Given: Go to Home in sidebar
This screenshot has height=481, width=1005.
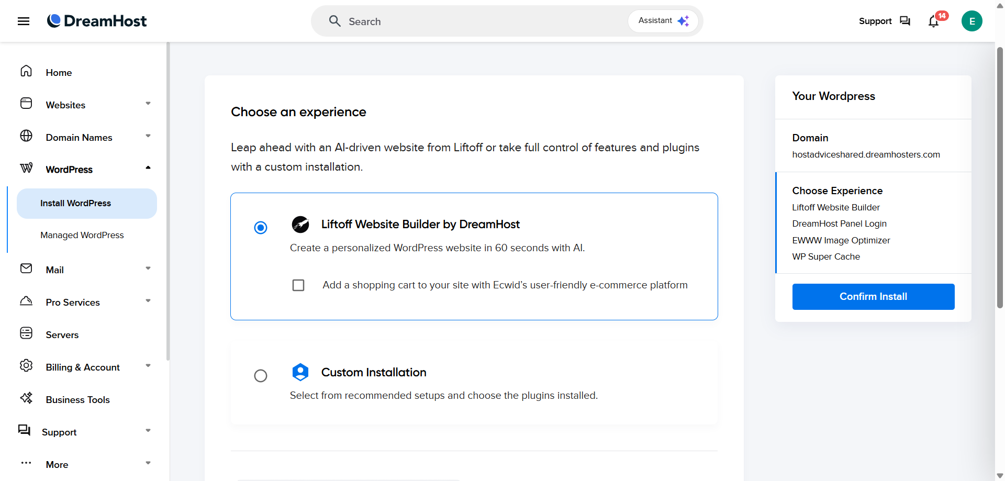Looking at the screenshot, I should click(x=59, y=73).
